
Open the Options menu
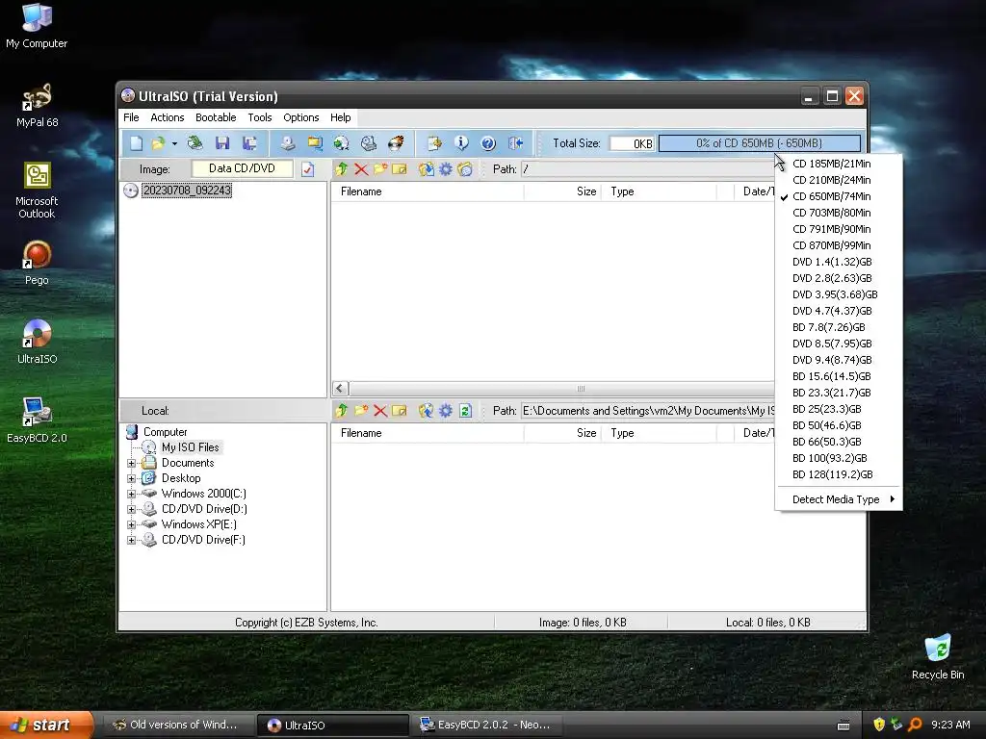tap(301, 117)
